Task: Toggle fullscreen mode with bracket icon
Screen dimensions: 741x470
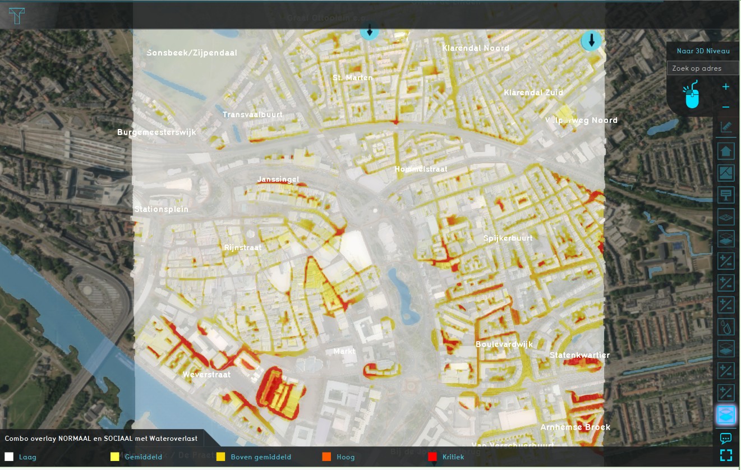Action: [726, 455]
